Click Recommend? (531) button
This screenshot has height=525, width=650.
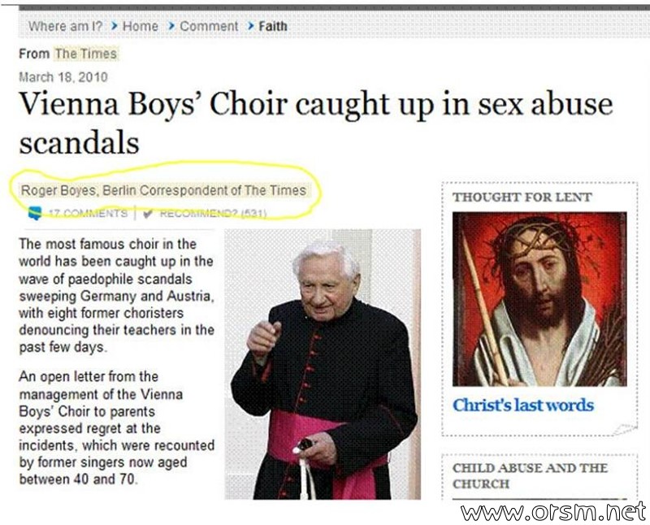pyautogui.click(x=213, y=214)
